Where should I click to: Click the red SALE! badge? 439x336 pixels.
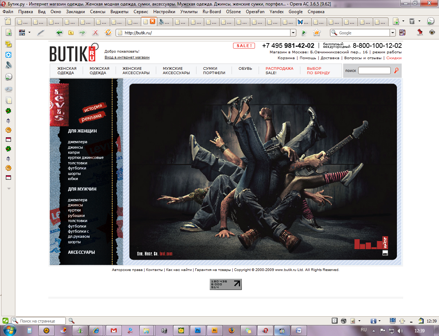coord(244,46)
